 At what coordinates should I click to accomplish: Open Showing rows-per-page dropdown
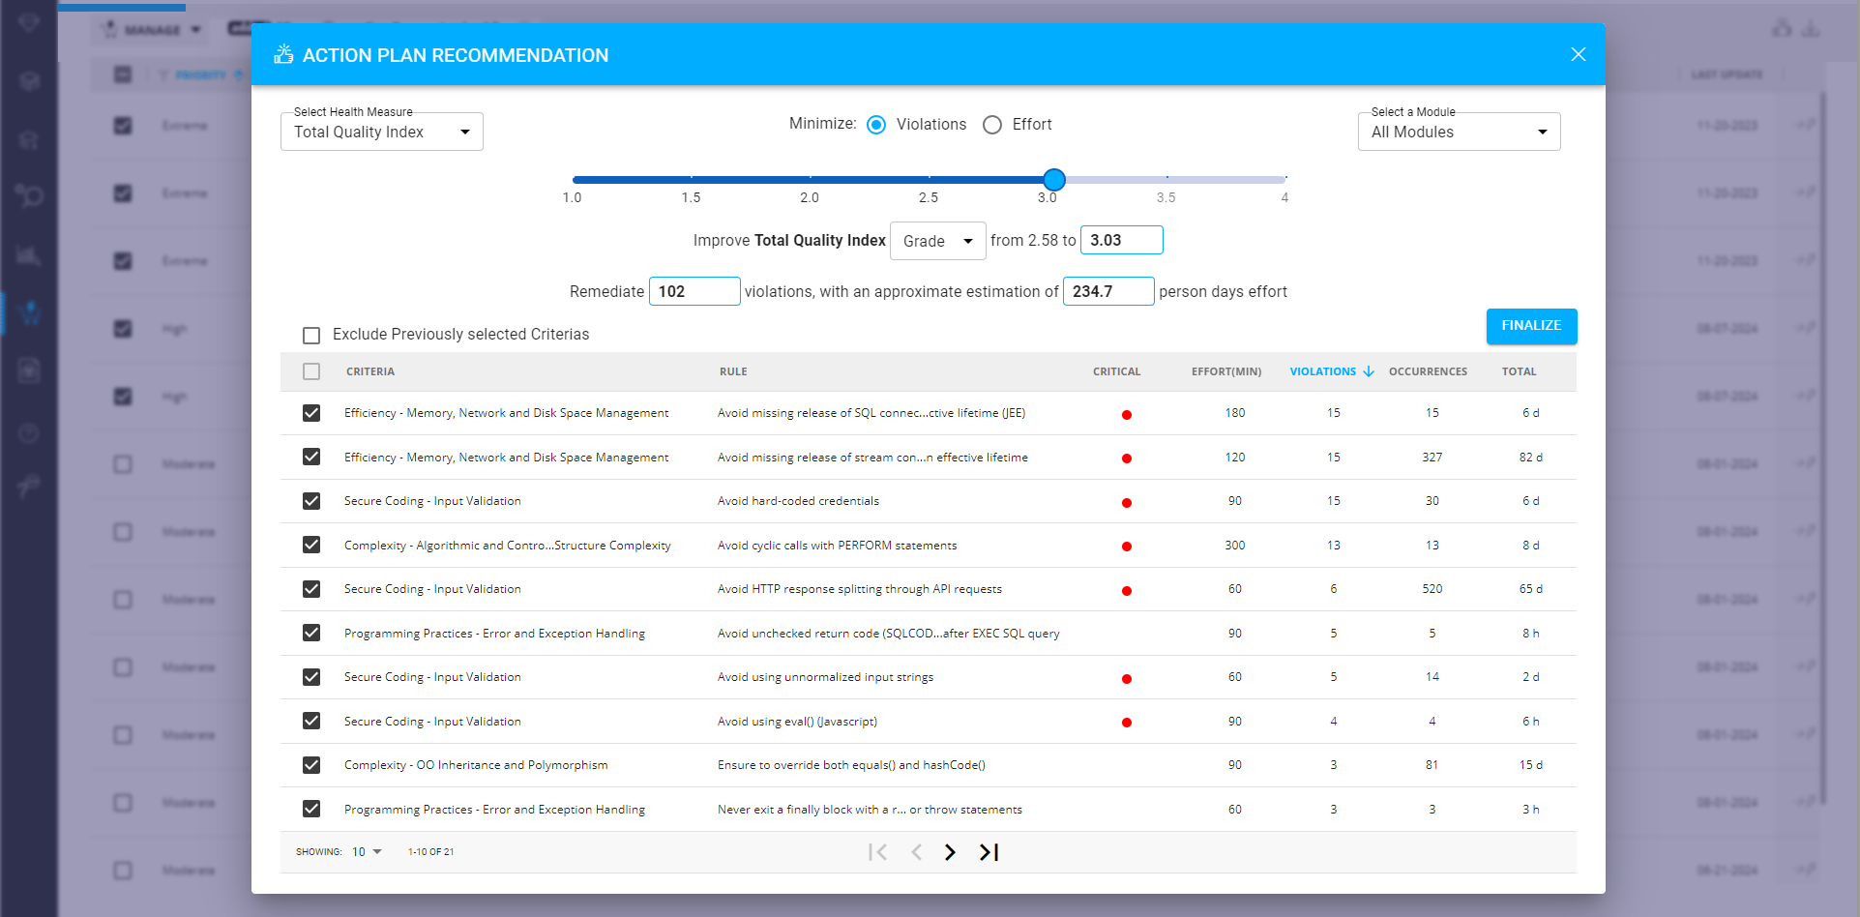367,852
